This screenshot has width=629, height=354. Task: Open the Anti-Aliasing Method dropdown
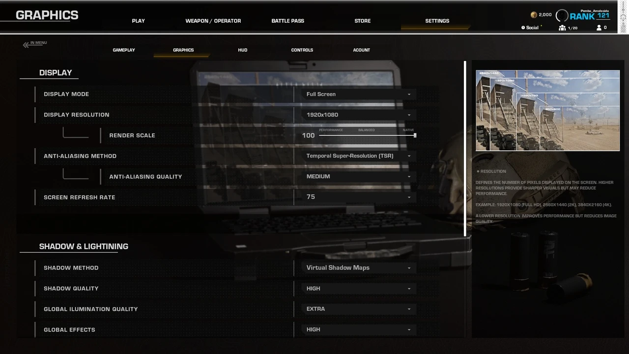click(x=358, y=156)
